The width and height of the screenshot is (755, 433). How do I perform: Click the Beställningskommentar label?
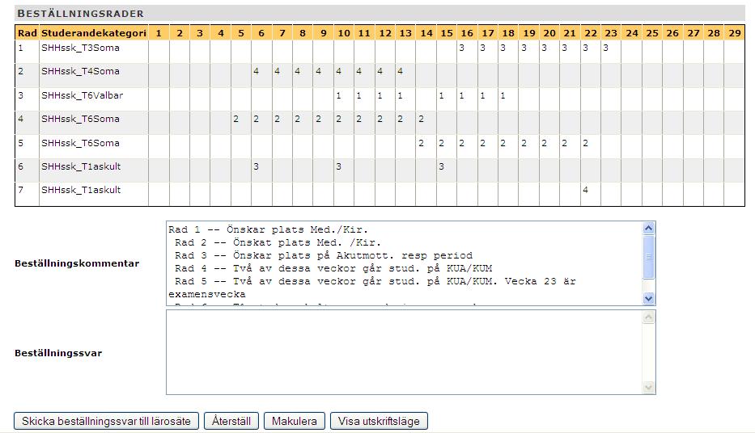(x=77, y=263)
